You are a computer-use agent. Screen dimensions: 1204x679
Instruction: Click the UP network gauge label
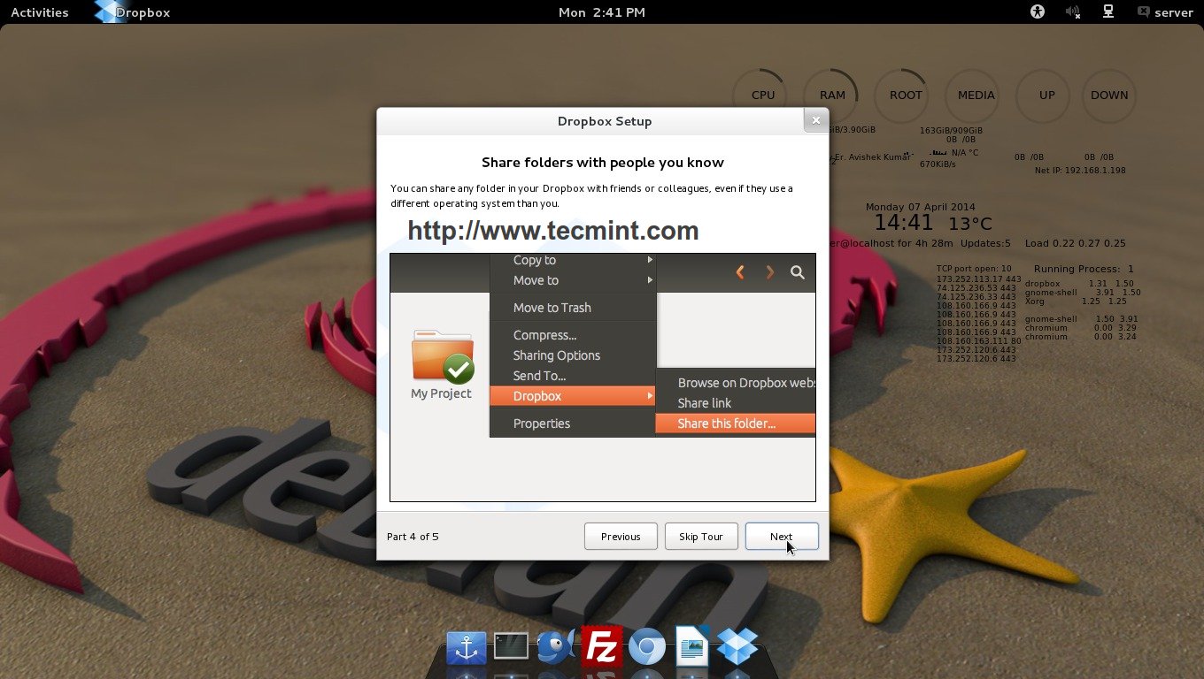[x=1047, y=95]
